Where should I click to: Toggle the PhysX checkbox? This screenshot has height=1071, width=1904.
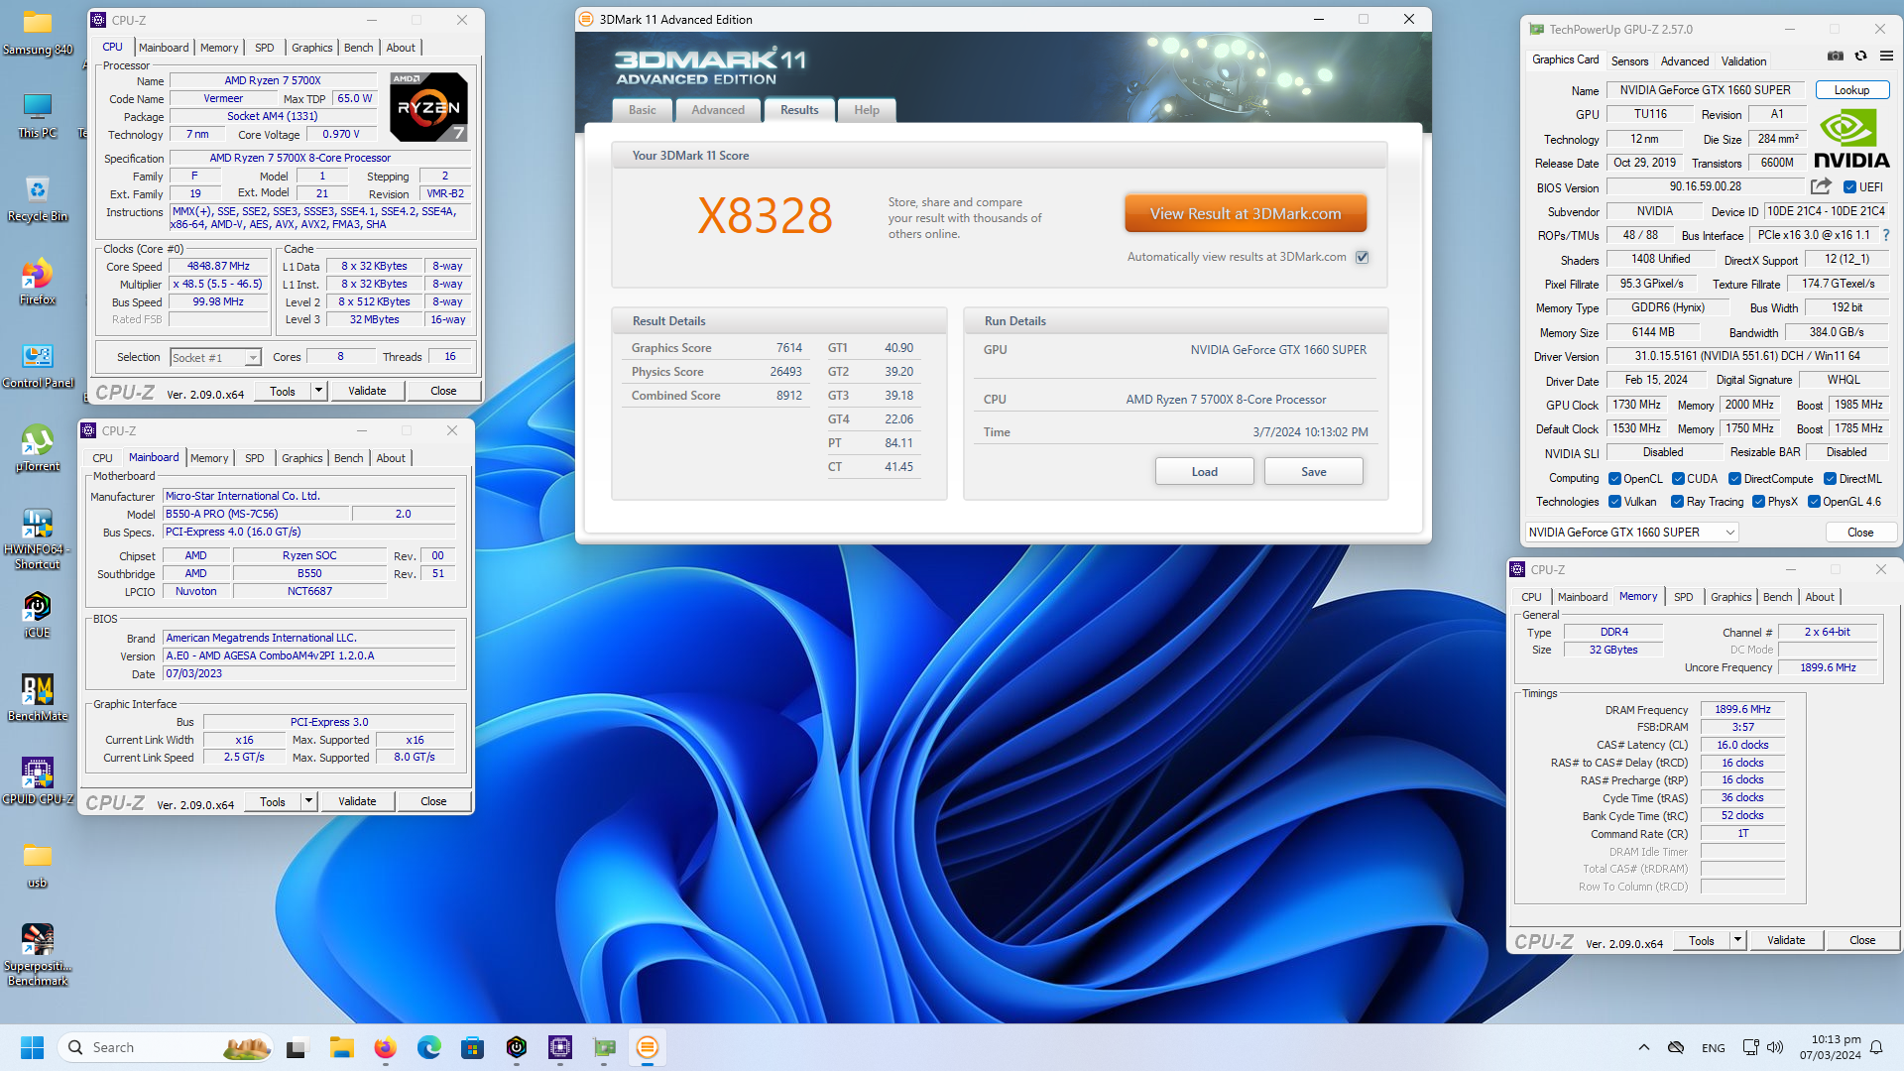[x=1758, y=502]
